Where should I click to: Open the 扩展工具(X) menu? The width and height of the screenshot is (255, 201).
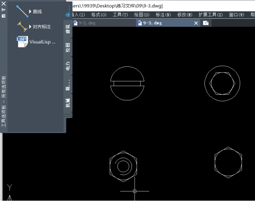pyautogui.click(x=210, y=15)
